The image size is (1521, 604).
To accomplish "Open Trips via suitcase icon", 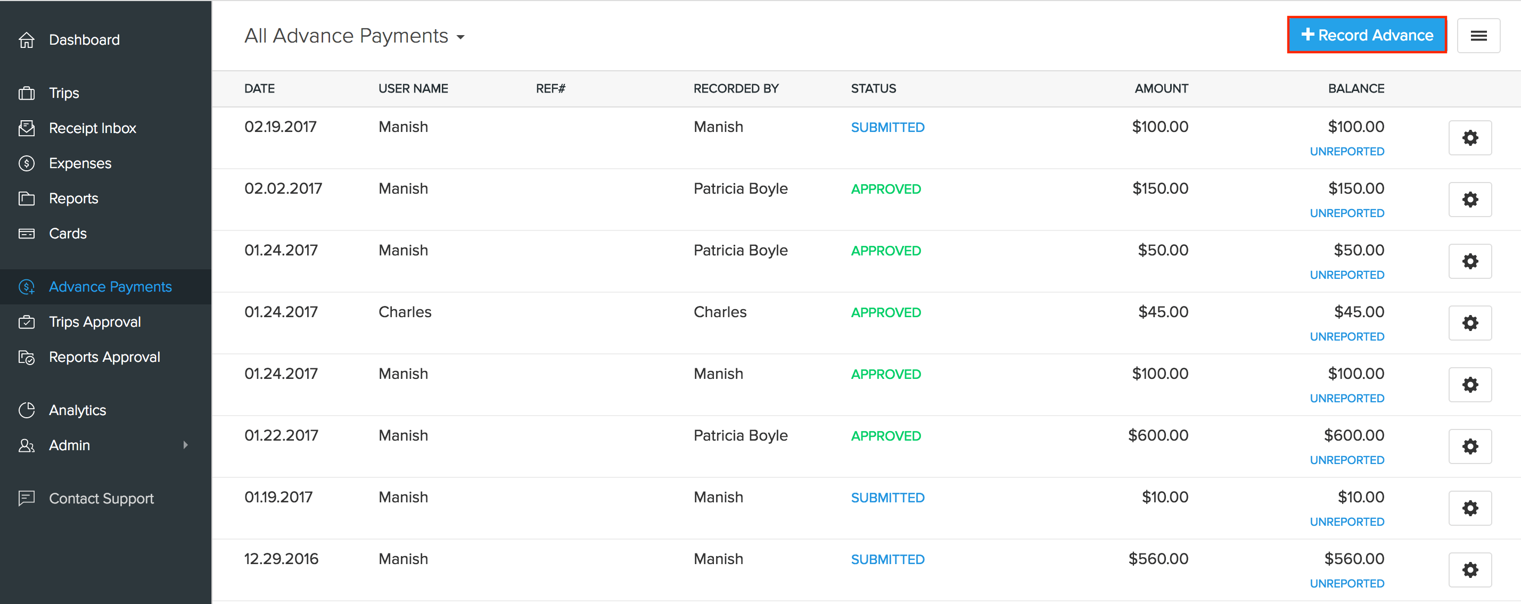I will click(x=27, y=93).
